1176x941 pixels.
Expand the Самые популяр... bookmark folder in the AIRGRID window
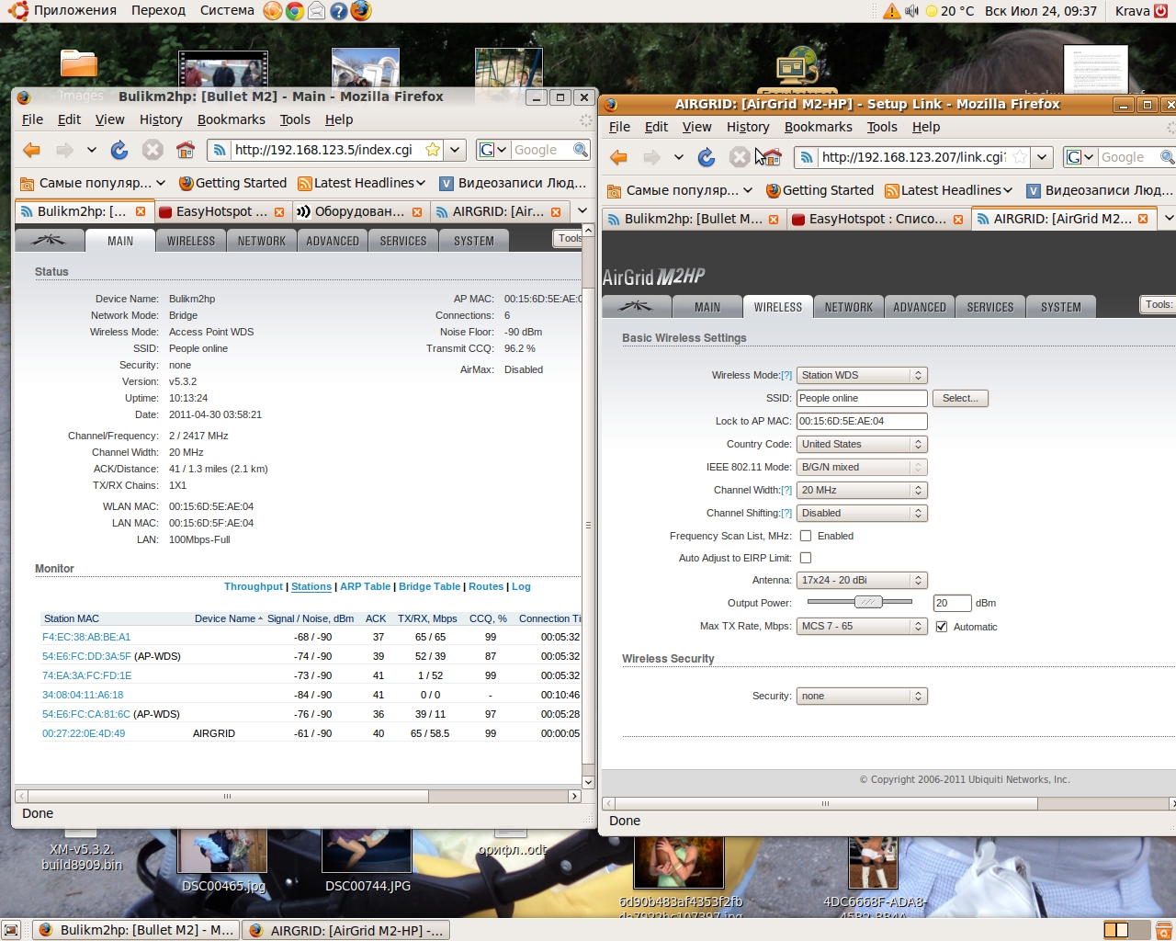[x=681, y=190]
